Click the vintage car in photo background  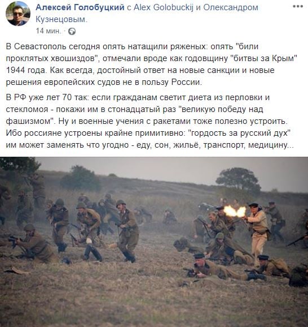coord(206,206)
